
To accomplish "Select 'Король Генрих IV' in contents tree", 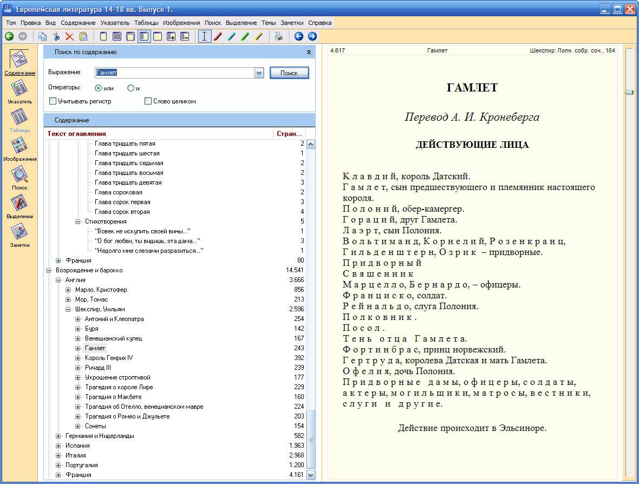I will (109, 358).
